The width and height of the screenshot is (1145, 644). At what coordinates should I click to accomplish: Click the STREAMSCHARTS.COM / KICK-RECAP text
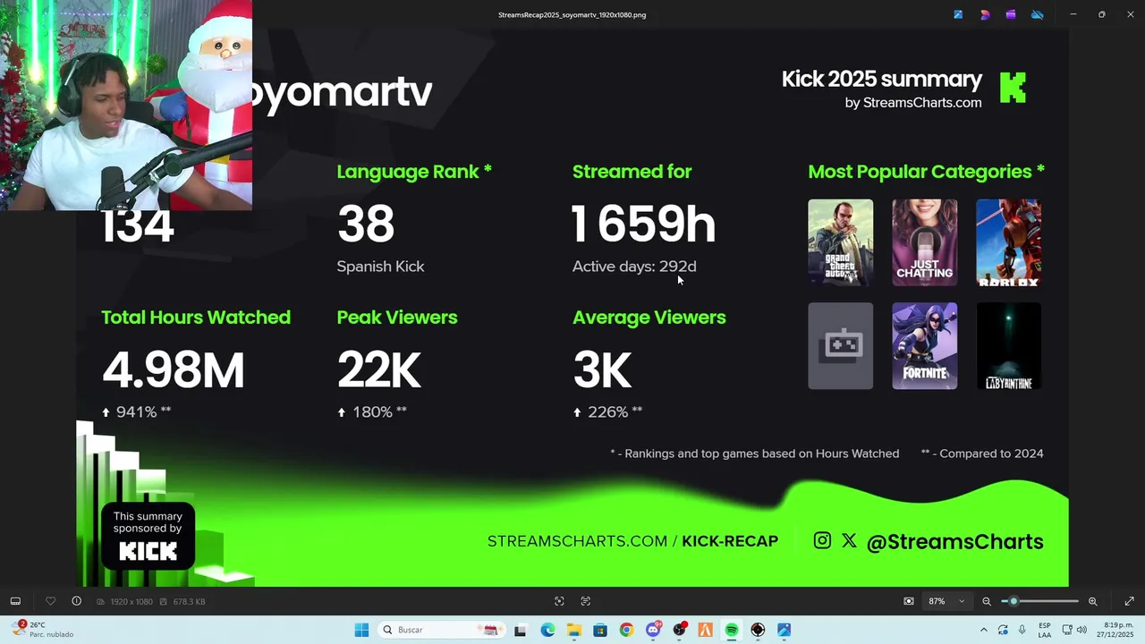point(632,541)
